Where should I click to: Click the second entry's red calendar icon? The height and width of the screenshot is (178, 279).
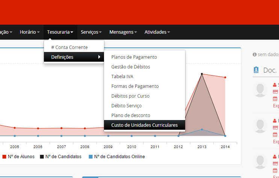click(x=275, y=135)
